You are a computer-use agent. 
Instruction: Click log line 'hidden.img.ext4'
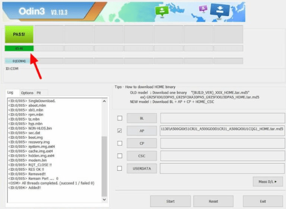coord(31,156)
